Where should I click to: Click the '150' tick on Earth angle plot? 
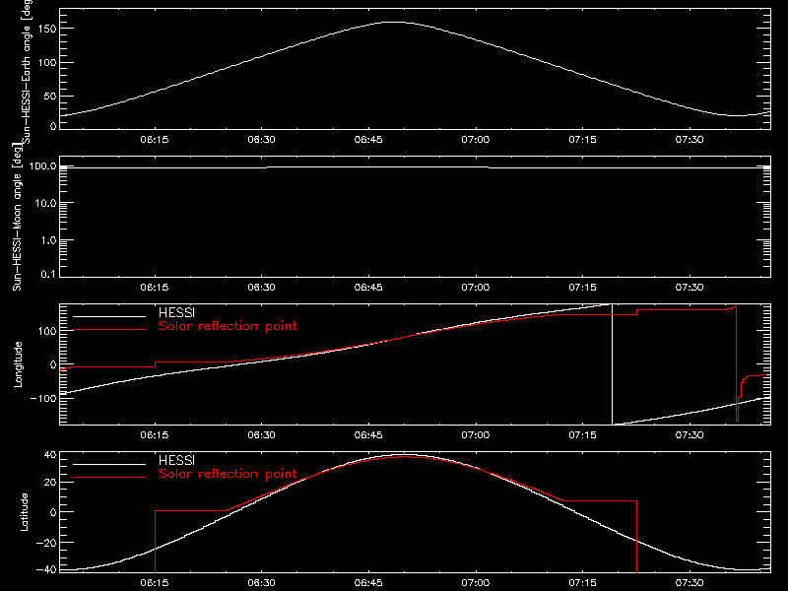pos(47,30)
